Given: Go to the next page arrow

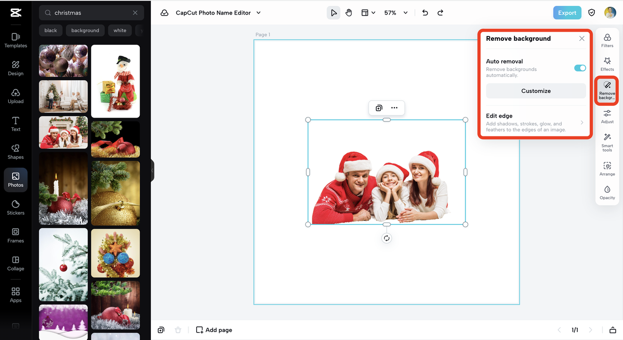Looking at the screenshot, I should click(x=590, y=330).
